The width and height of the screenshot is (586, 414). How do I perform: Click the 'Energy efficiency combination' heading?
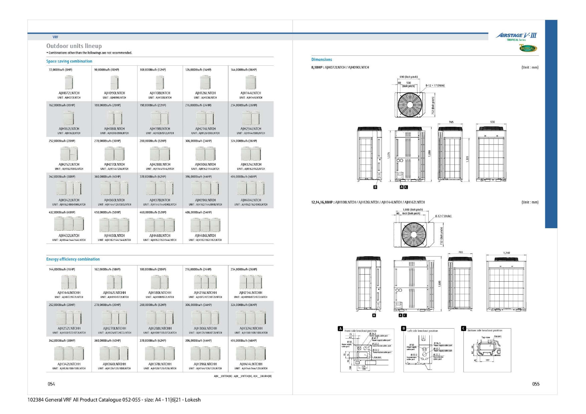73,259
